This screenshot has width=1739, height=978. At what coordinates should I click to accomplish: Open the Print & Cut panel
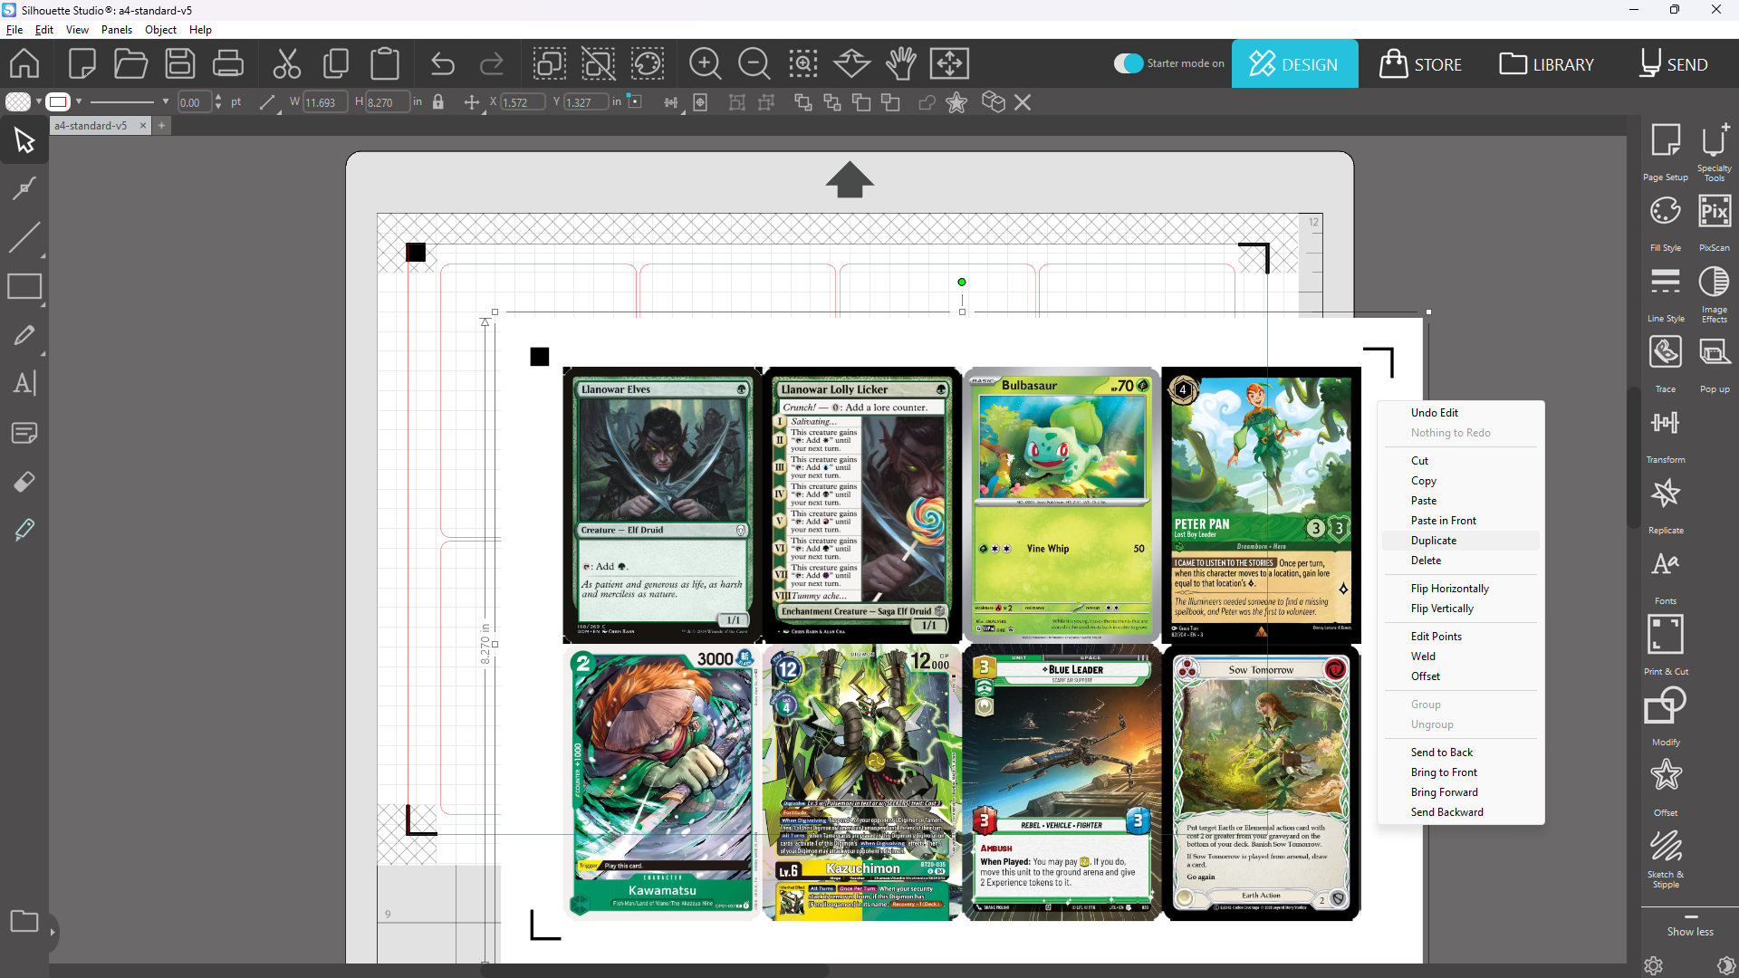pyautogui.click(x=1666, y=645)
